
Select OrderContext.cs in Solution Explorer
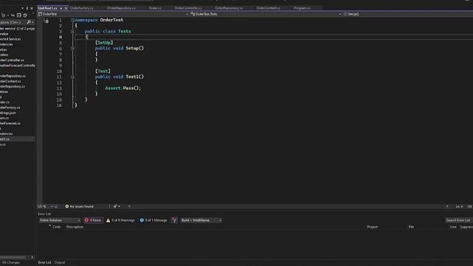[x=10, y=81]
